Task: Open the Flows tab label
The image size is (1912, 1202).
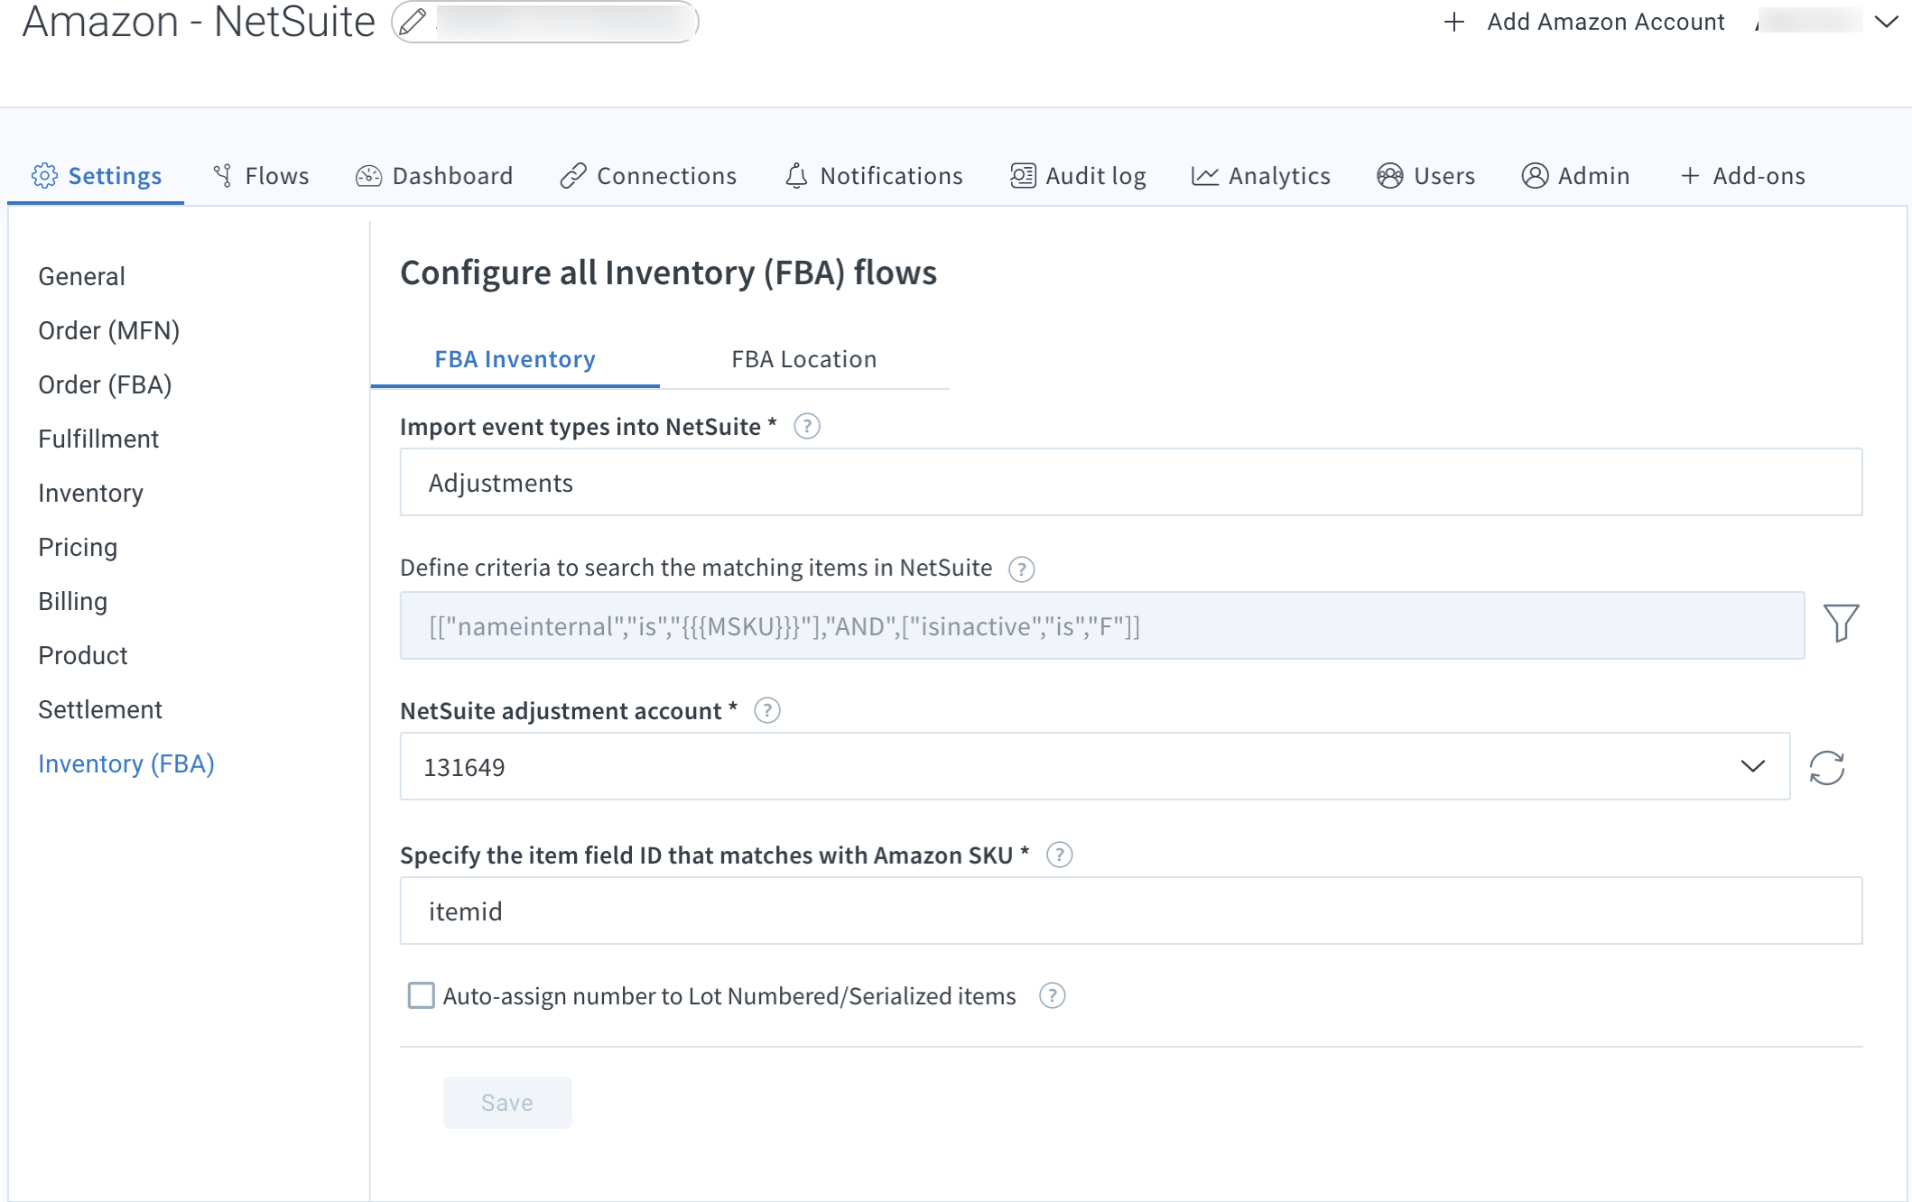Action: tap(276, 176)
